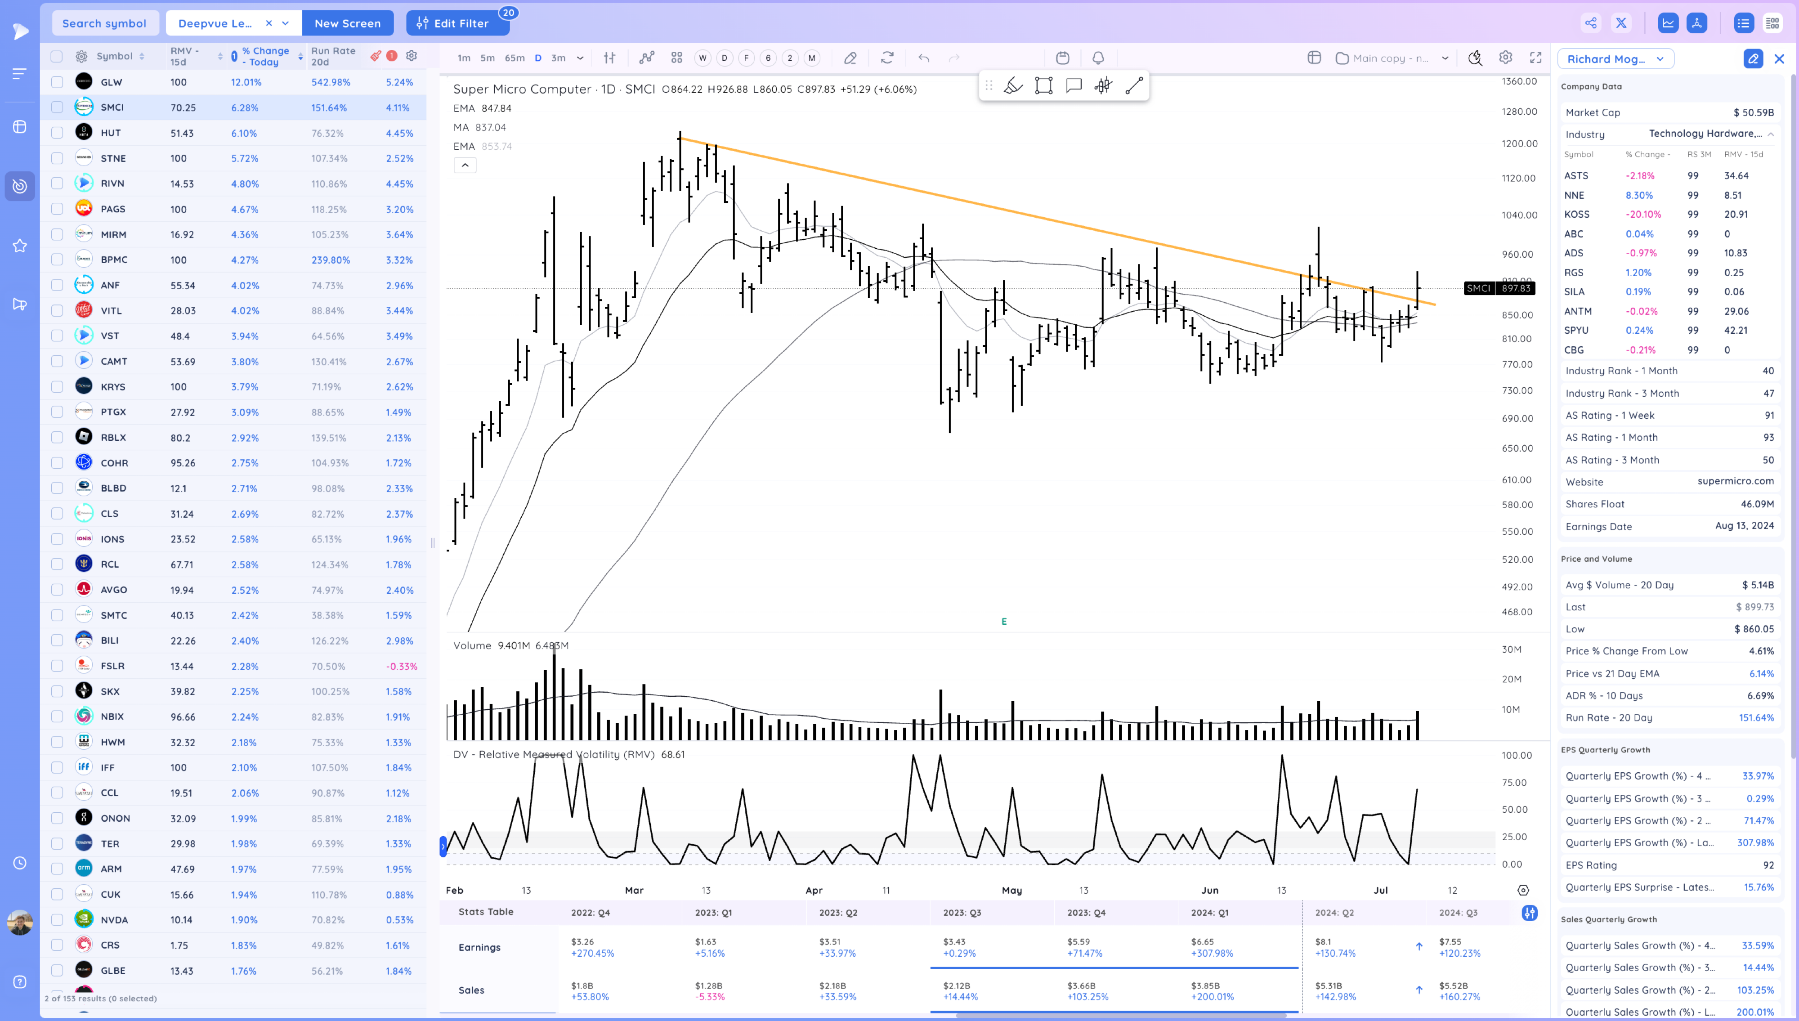Open the watchlist star in left sidebar
Image resolution: width=1799 pixels, height=1021 pixels.
(20, 246)
